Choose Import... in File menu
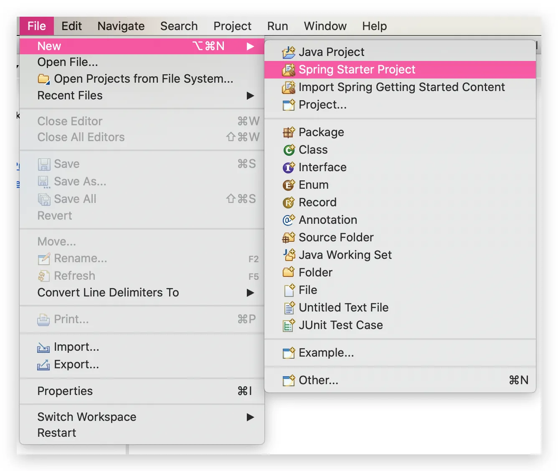Viewport: 558px width, 471px height. click(x=142, y=347)
